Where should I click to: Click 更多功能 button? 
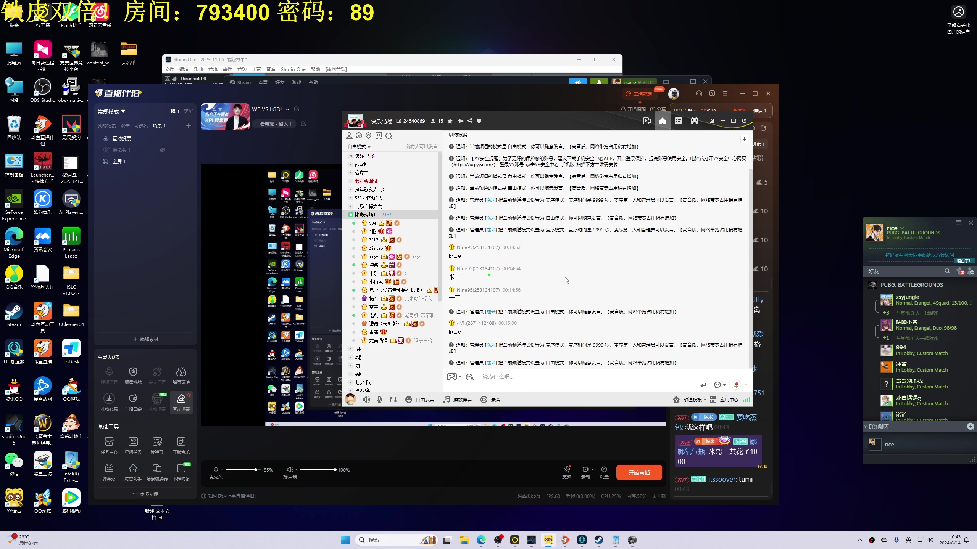(x=145, y=494)
